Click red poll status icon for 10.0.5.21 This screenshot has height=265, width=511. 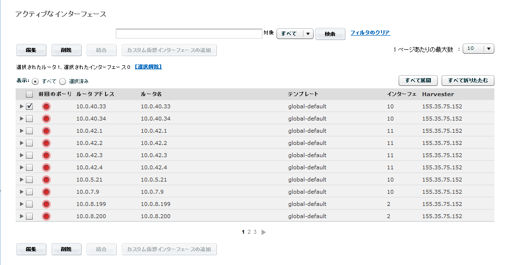(46, 180)
